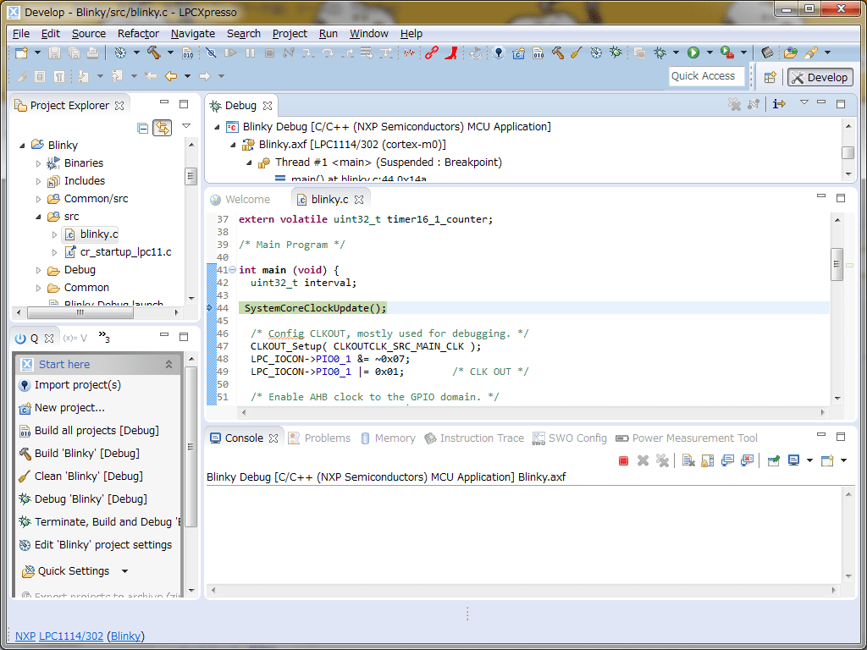Click the Quick Access input field
This screenshot has height=650, width=867.
(707, 76)
